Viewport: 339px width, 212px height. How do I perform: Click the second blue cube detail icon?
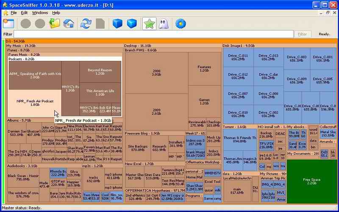132,23
